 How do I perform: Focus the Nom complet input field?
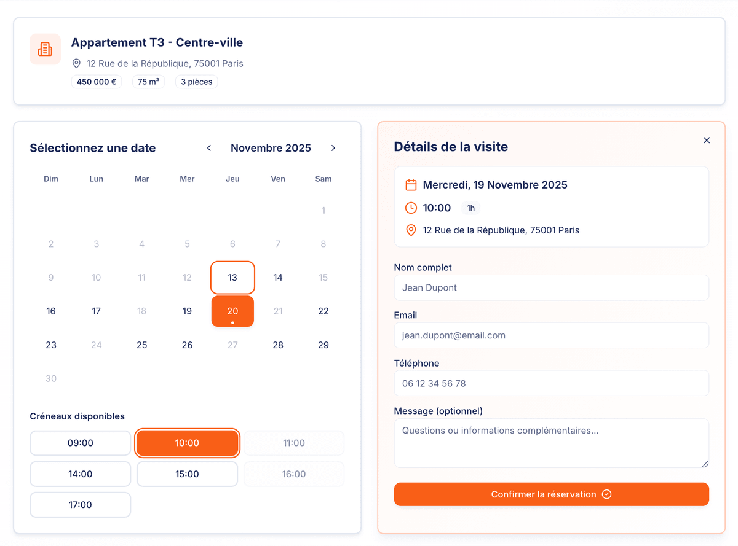point(551,287)
